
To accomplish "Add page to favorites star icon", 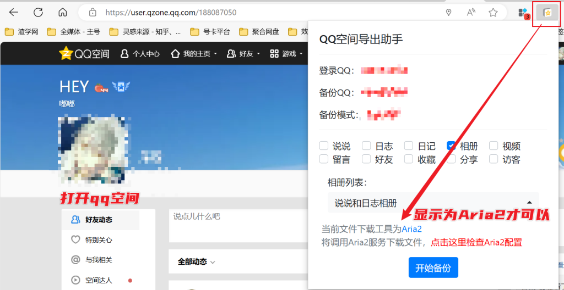I will tap(493, 13).
